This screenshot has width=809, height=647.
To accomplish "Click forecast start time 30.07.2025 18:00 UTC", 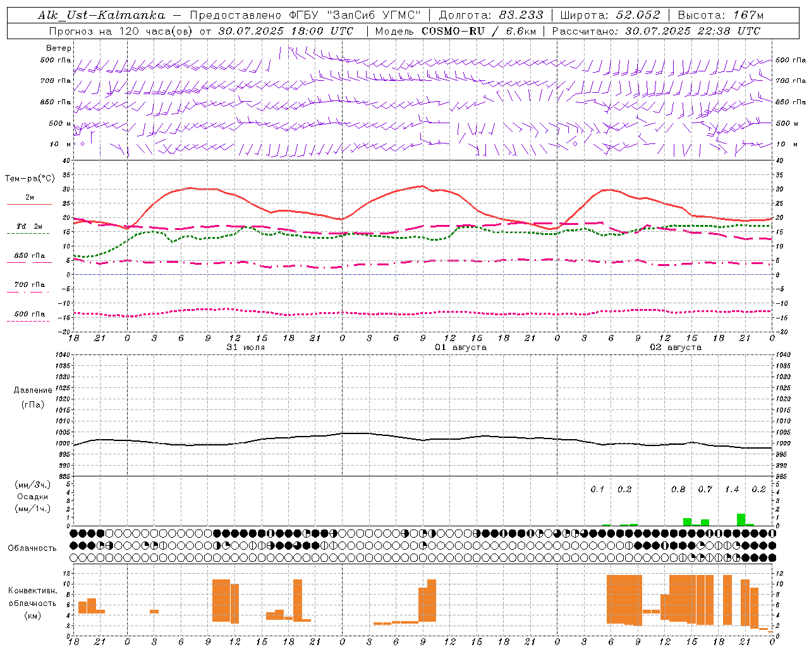I will (285, 31).
